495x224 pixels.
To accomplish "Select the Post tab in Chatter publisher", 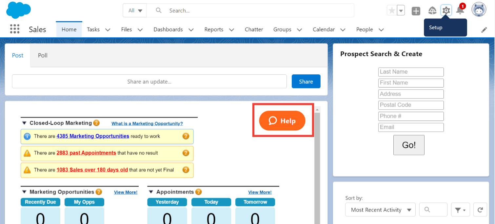I will click(x=18, y=55).
